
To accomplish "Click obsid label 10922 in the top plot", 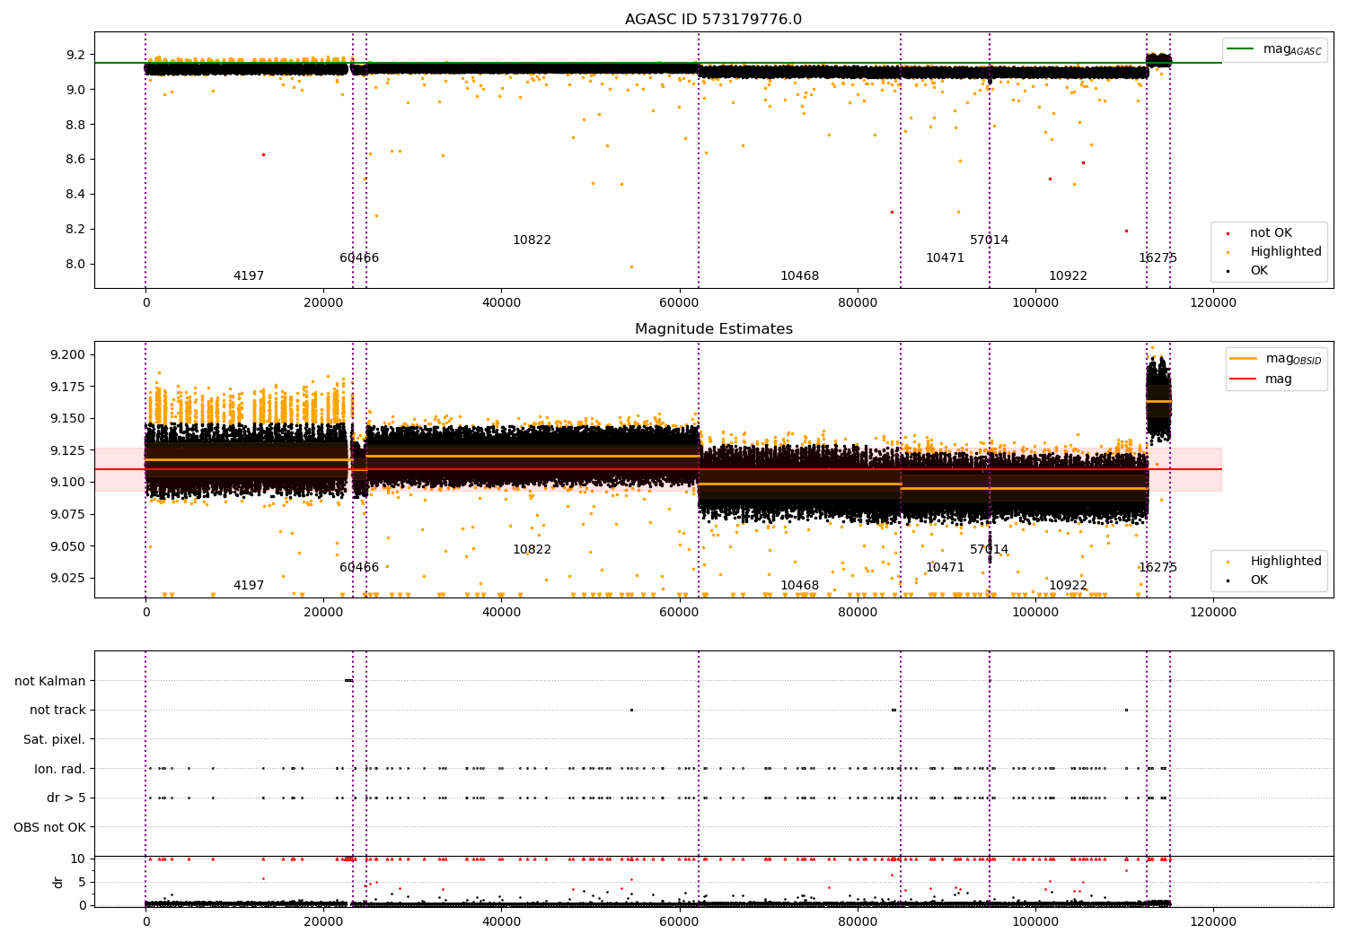I will click(x=1068, y=276).
